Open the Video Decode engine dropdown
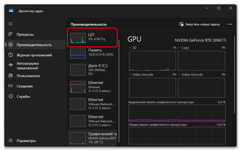 click(179, 74)
